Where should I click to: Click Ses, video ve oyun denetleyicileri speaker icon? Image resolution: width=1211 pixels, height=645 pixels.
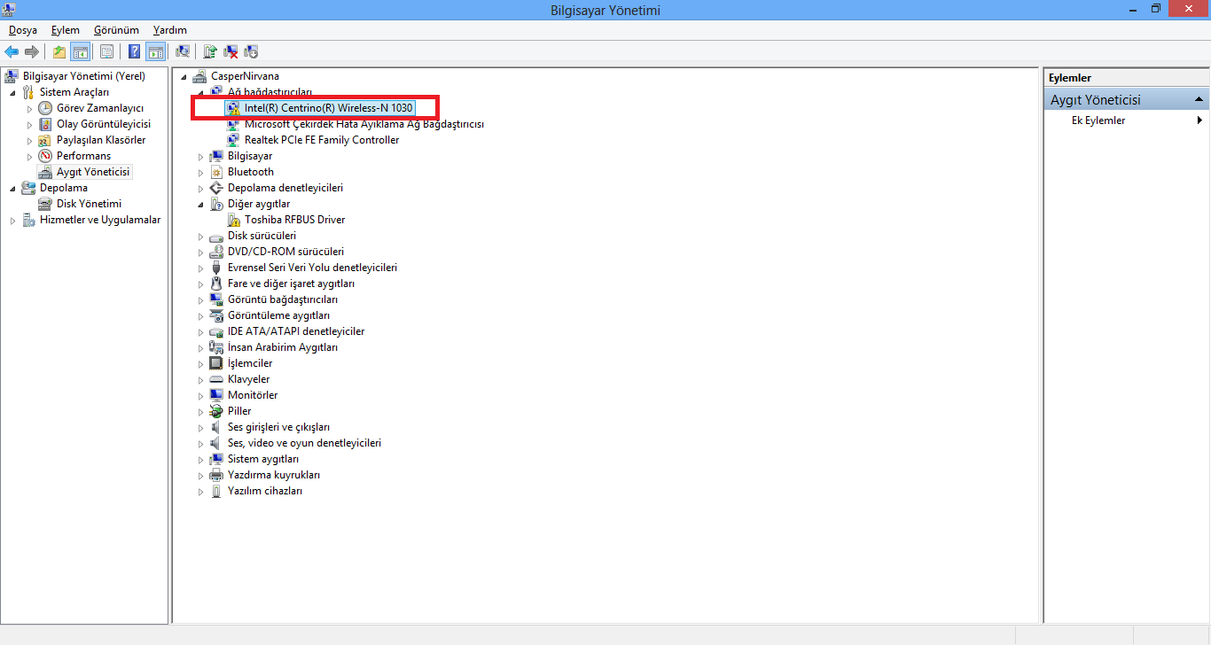(x=216, y=443)
